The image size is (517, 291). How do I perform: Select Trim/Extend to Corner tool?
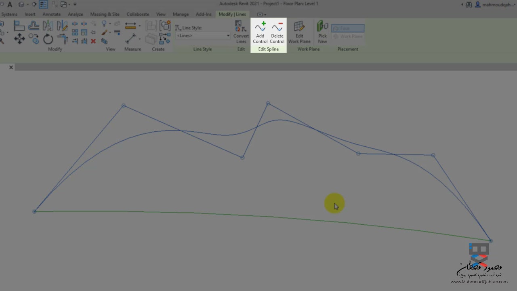click(x=62, y=38)
